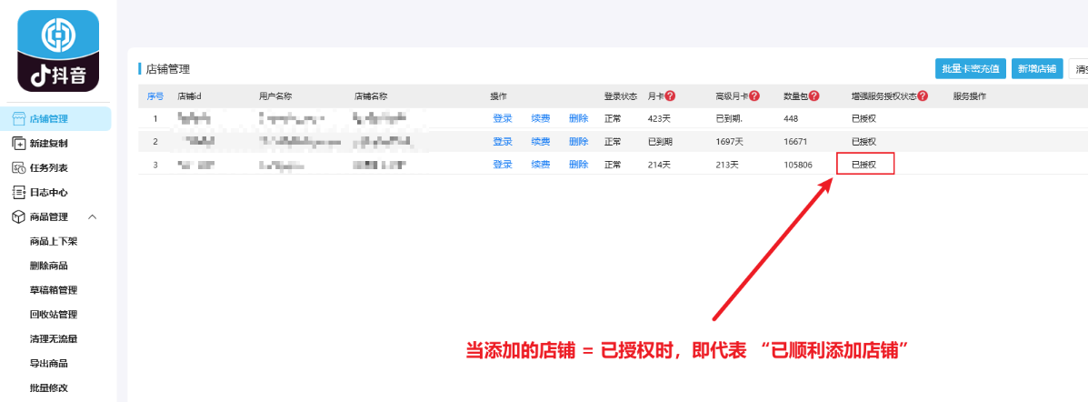Click 已到期 monthly card cell in row 2
Image resolution: width=1088 pixels, height=402 pixels.
point(660,142)
